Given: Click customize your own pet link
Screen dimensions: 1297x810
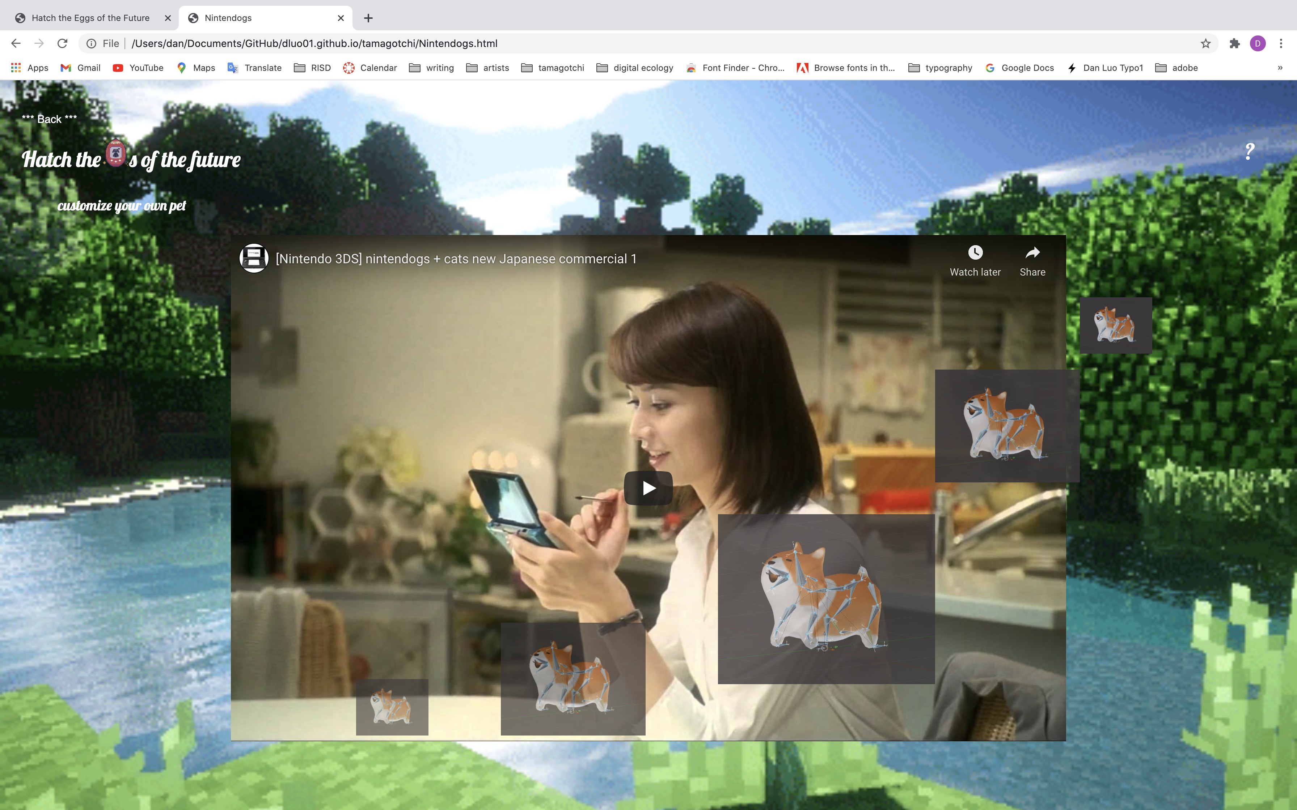Looking at the screenshot, I should (x=122, y=206).
